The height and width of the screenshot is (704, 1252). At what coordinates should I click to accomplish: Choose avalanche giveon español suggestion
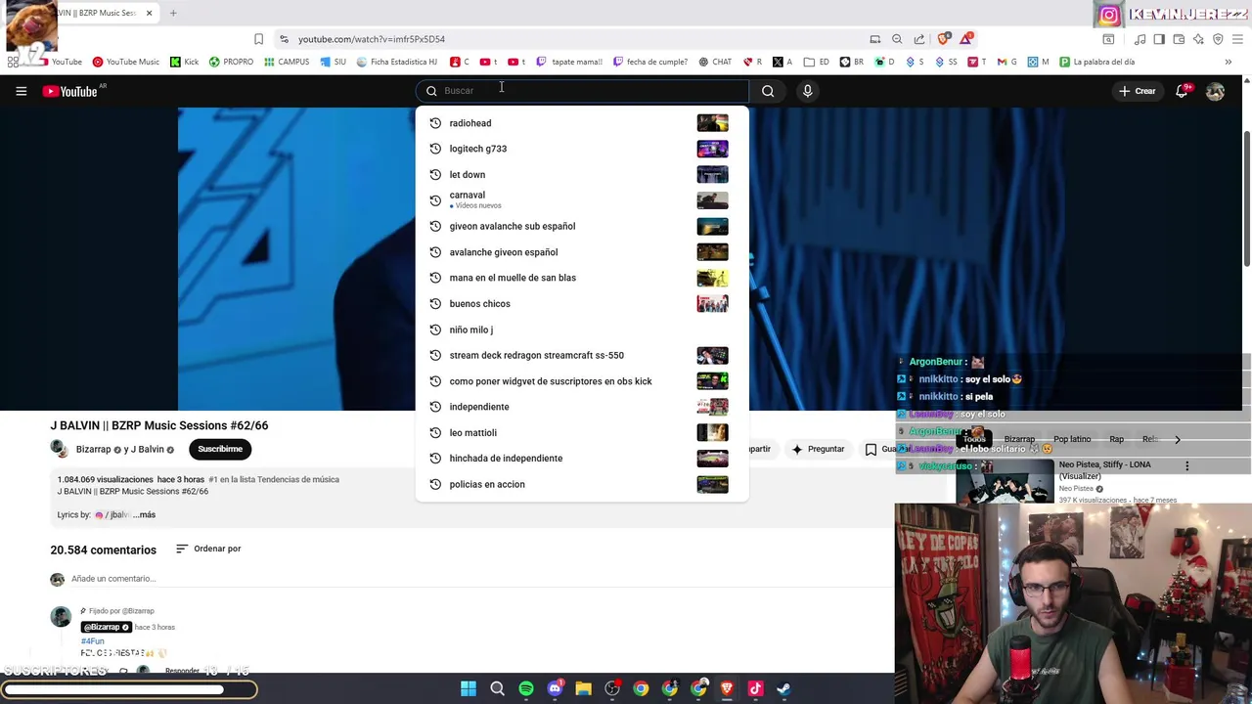point(582,252)
